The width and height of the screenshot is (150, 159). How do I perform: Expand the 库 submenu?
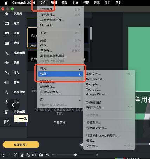60,100
